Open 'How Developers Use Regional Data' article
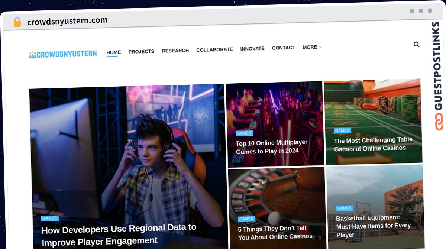This screenshot has height=249, width=446. click(x=119, y=235)
